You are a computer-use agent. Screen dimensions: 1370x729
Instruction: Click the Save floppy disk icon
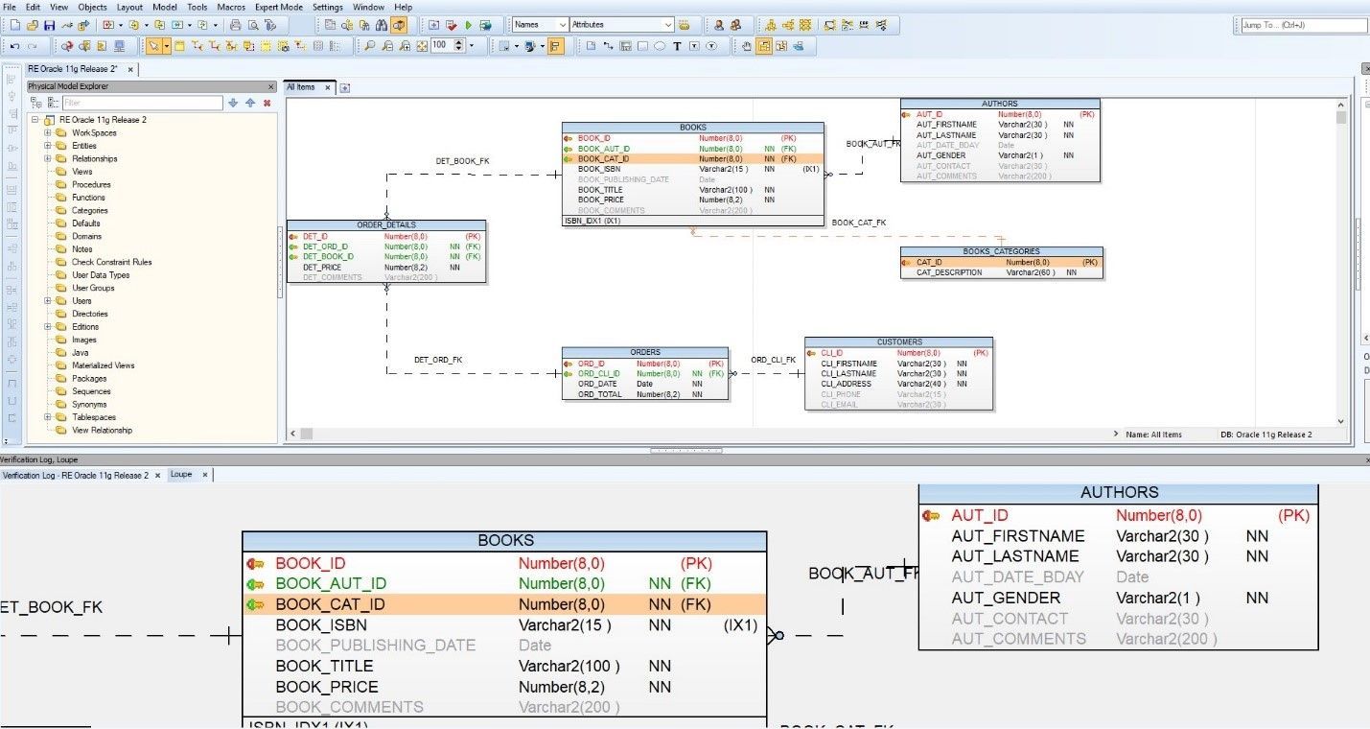pyautogui.click(x=49, y=25)
